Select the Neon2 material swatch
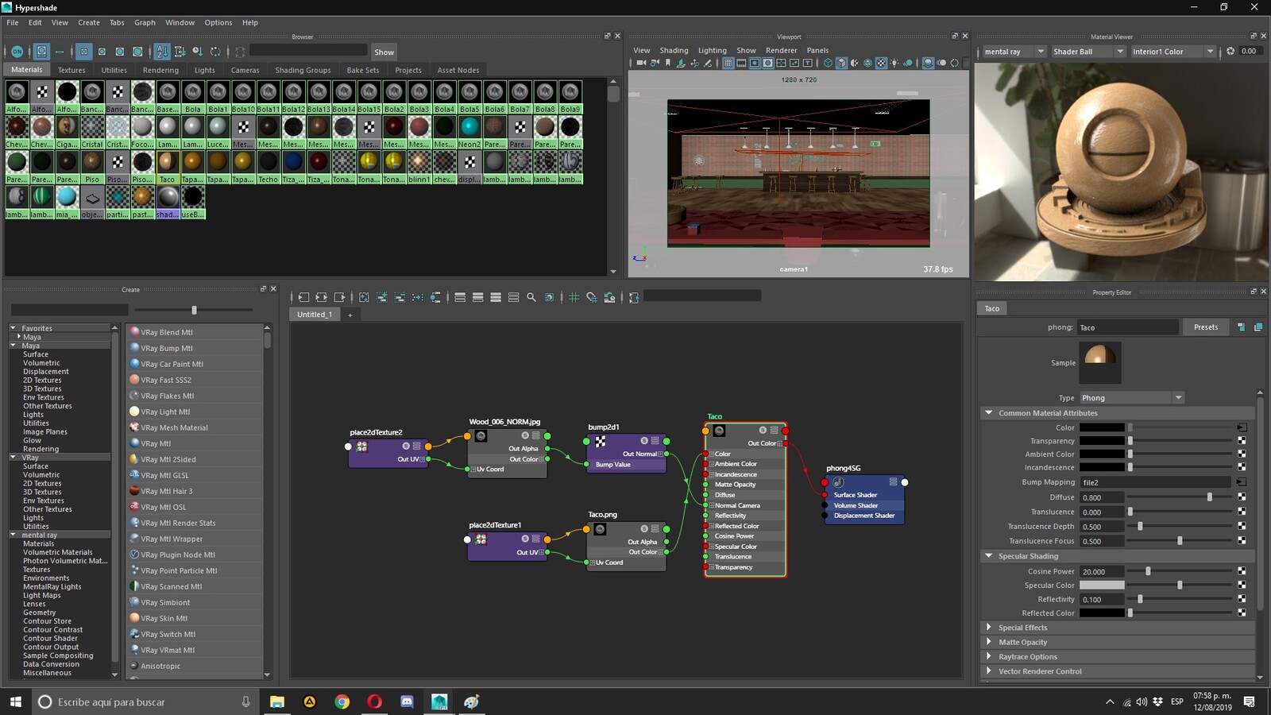Screen dimensions: 1271x715 469,132
